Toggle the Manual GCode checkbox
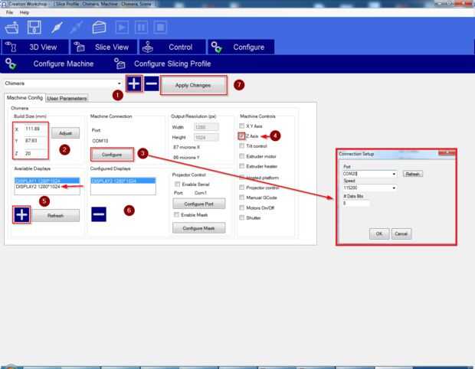 point(242,198)
